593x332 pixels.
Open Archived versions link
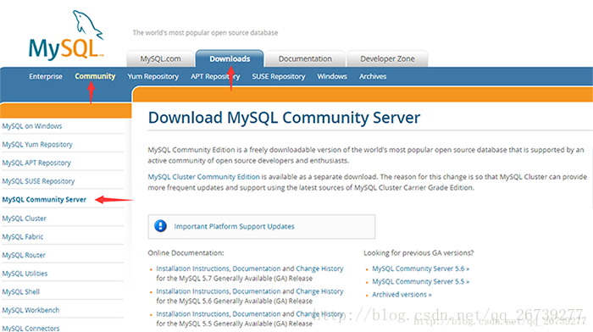coord(402,295)
